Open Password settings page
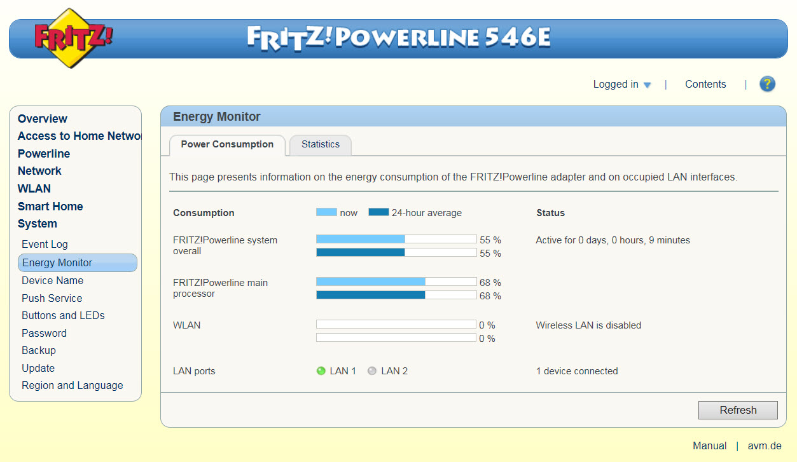This screenshot has width=797, height=462. pyautogui.click(x=44, y=333)
